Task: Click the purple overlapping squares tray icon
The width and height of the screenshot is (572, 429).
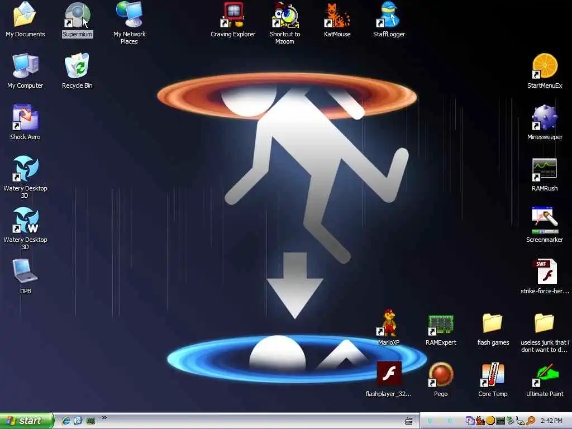Action: tap(470, 421)
